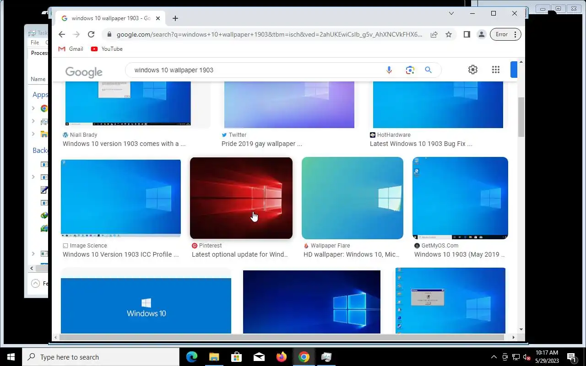Image resolution: width=586 pixels, height=366 pixels.
Task: Open the Google apps grid
Action: [496, 70]
